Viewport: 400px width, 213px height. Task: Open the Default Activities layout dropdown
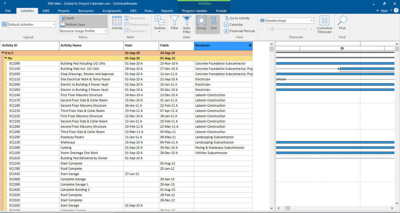(x=54, y=25)
